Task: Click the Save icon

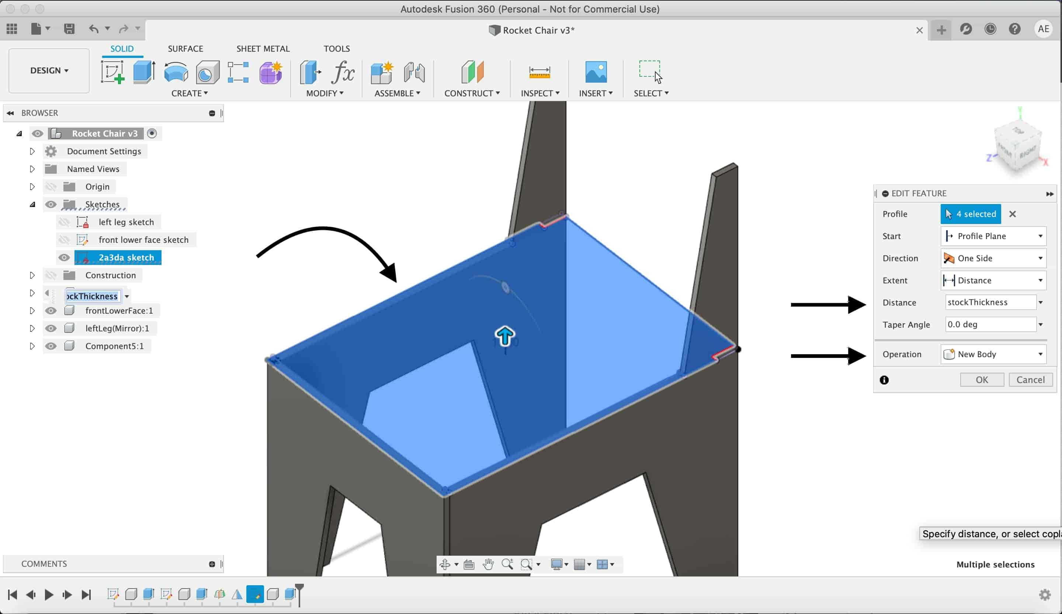Action: [69, 29]
